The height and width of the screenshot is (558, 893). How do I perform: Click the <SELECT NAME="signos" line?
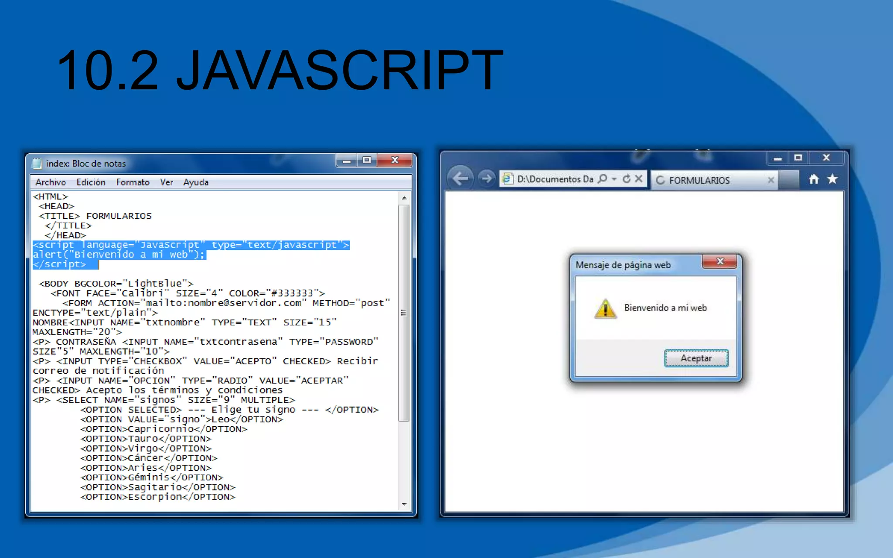coord(164,400)
